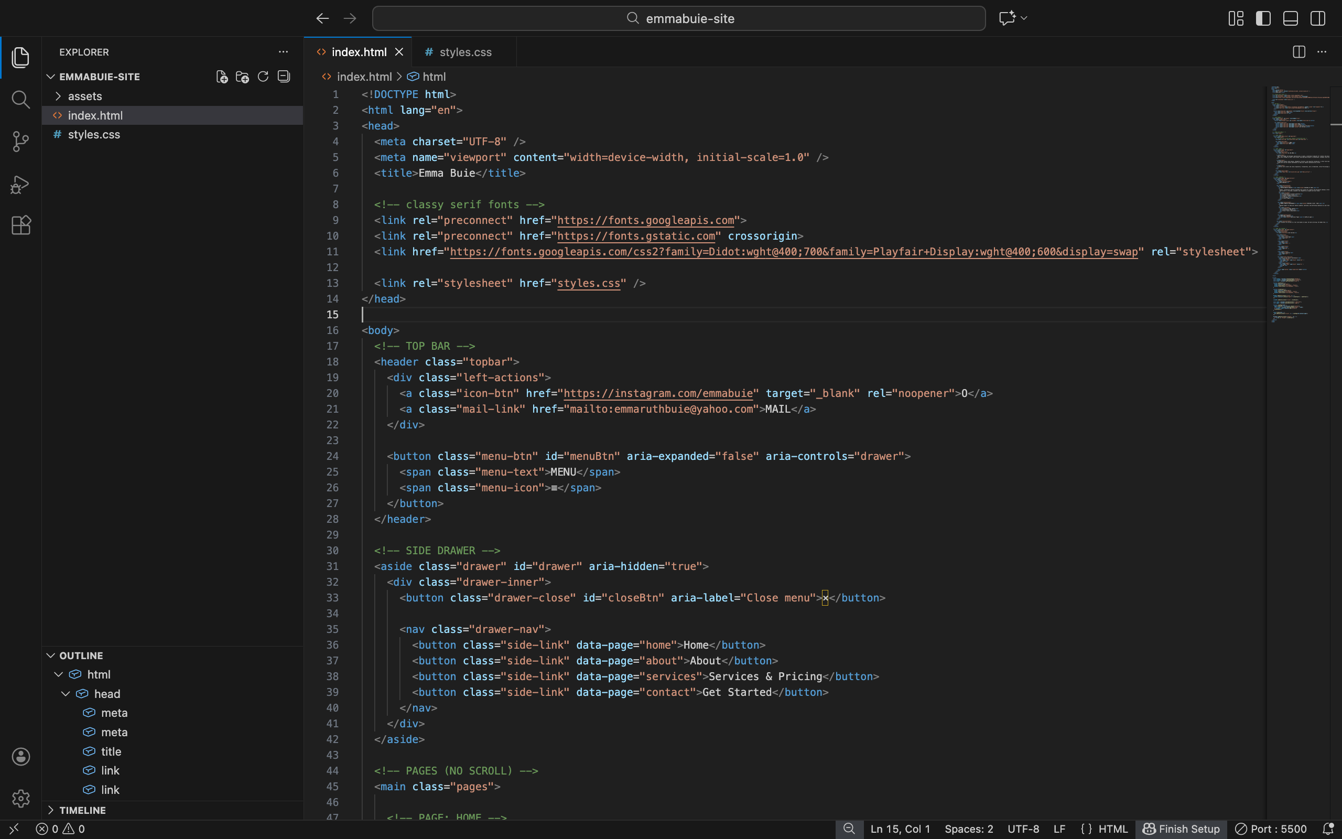
Task: Refresh the explorer file tree
Action: click(263, 77)
